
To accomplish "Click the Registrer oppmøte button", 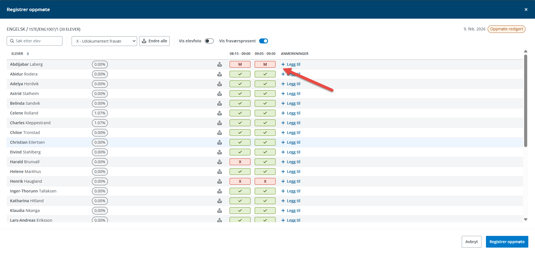I will (x=507, y=242).
